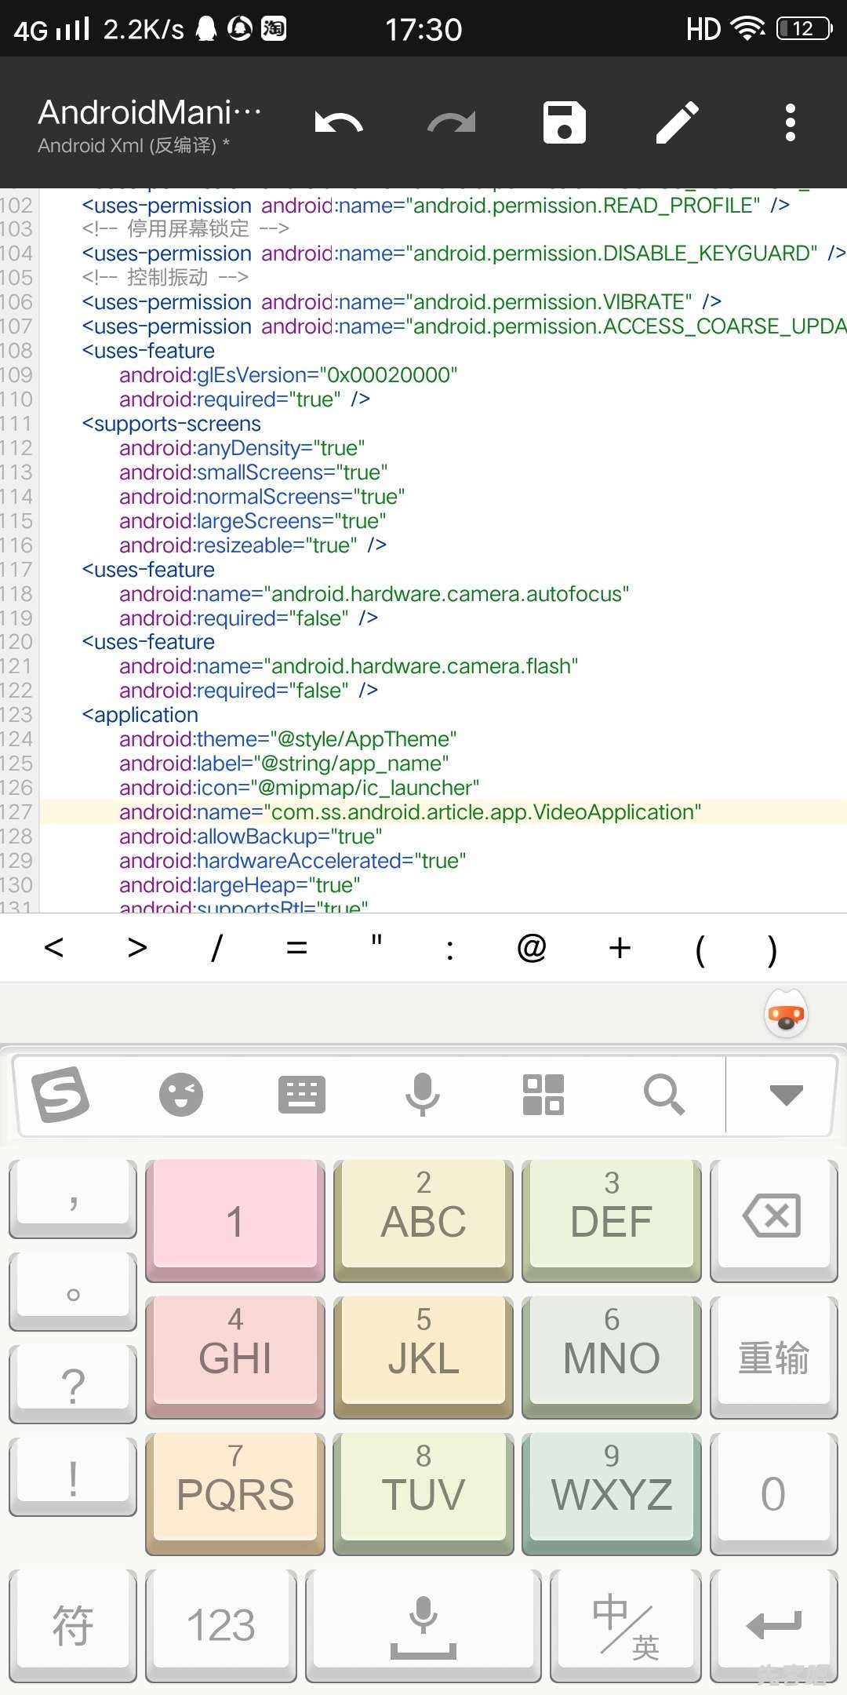The width and height of the screenshot is (847, 1695).
Task: Tap the Sogou S logo icon
Action: 60,1095
